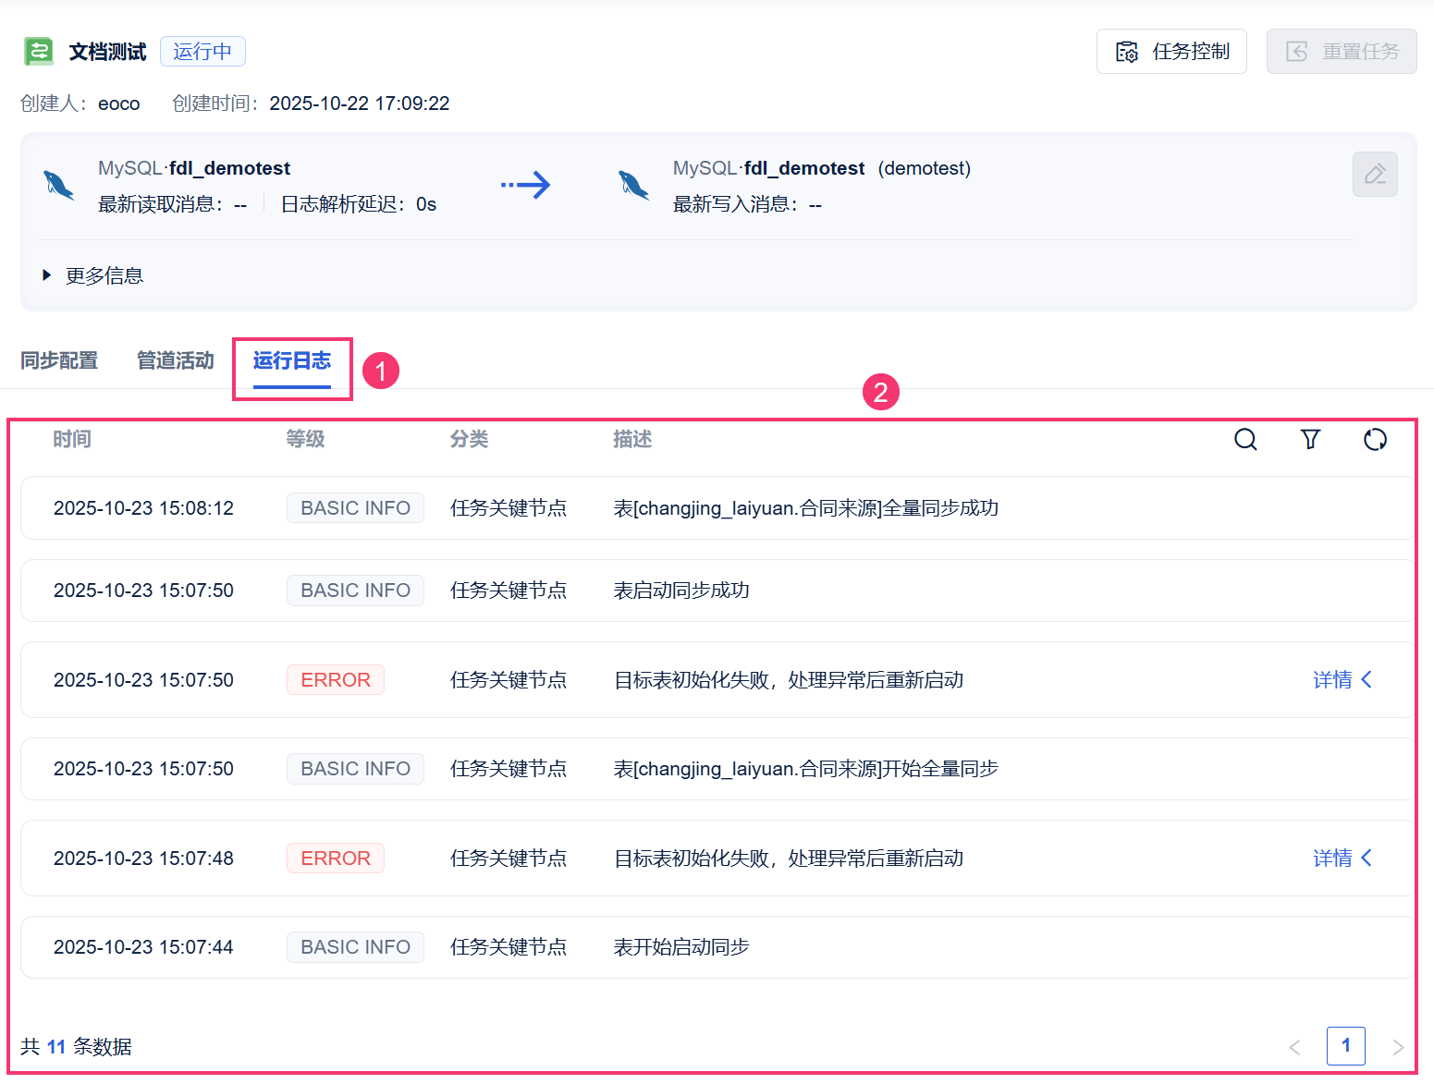
Task: Expand 详情 for the 15:07:48 ERROR log
Action: (1342, 859)
